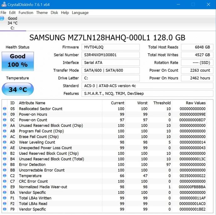This screenshot has height=215, width=216.
Task: Click the Power On Count value 2263 count
Action: [x=197, y=70]
